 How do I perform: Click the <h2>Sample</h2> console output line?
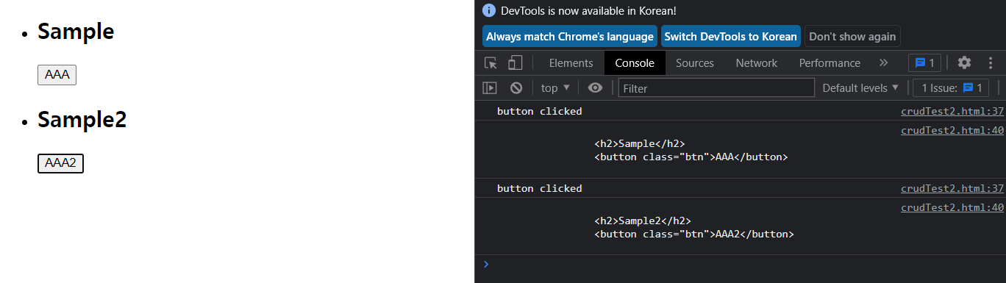pos(640,144)
